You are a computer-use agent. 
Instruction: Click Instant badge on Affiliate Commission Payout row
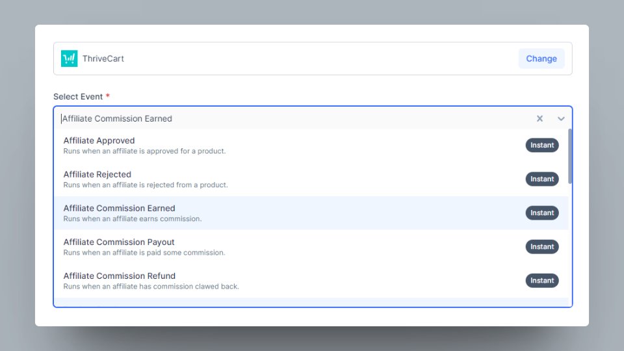[x=542, y=247]
